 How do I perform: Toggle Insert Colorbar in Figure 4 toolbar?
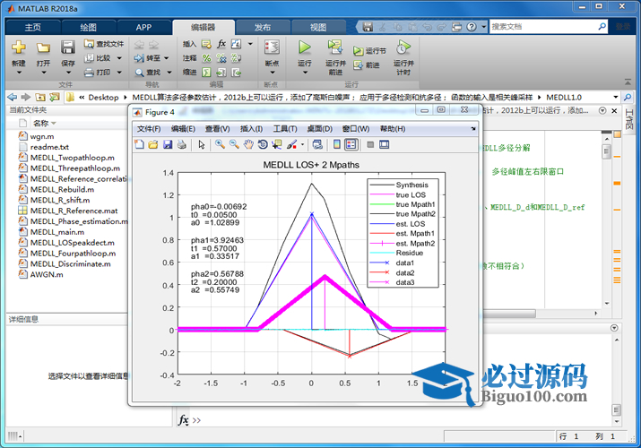pos(337,144)
